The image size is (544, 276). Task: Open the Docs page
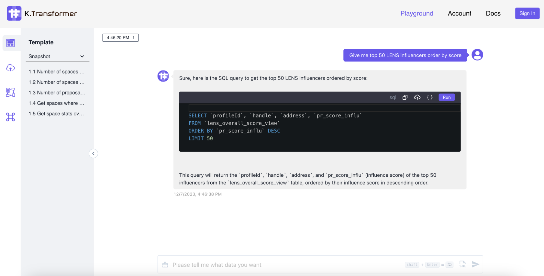pos(493,13)
